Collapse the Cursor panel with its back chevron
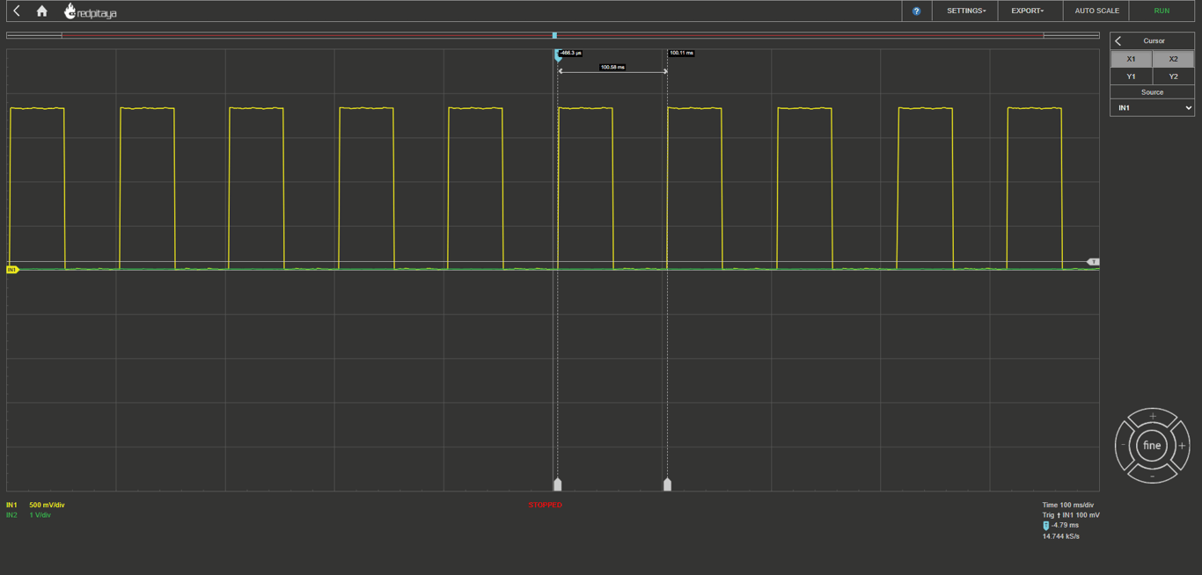Image resolution: width=1202 pixels, height=575 pixels. [x=1118, y=41]
